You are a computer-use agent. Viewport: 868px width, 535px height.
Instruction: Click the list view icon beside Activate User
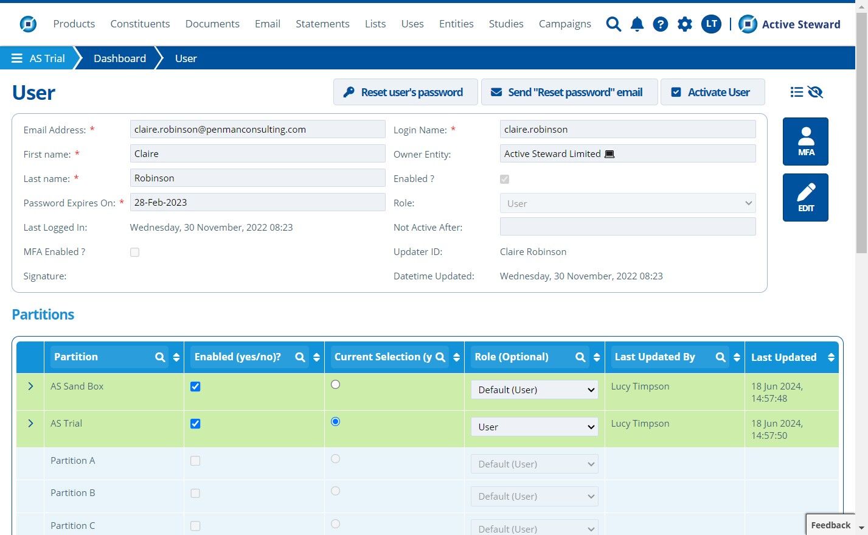796,92
